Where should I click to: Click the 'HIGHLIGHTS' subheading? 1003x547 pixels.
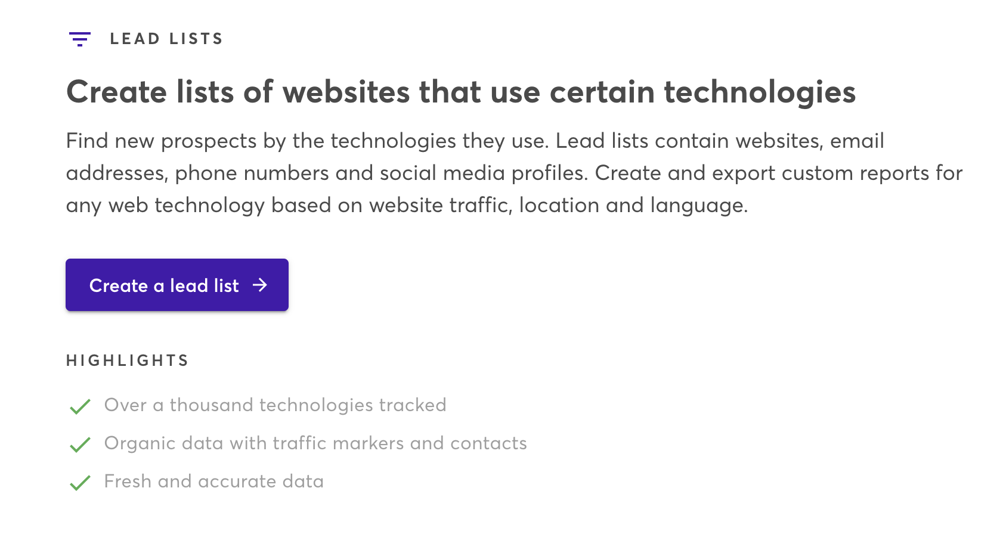[x=128, y=360]
